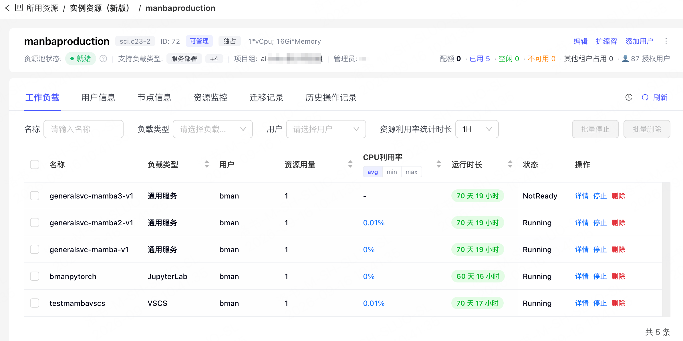Click 停止 for generalsvc-mamba3-v1
Image resolution: width=683 pixels, height=341 pixels.
600,196
